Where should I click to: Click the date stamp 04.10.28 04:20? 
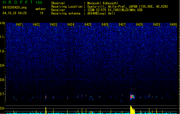15,13
